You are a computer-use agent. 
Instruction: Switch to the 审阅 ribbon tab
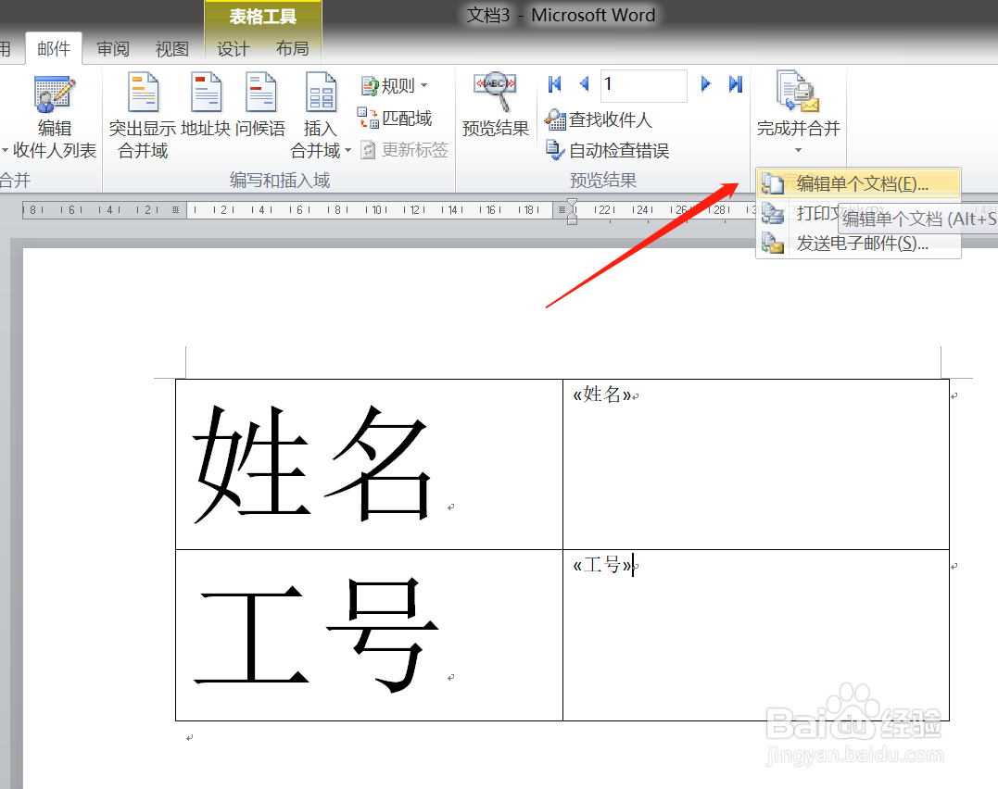[x=112, y=49]
